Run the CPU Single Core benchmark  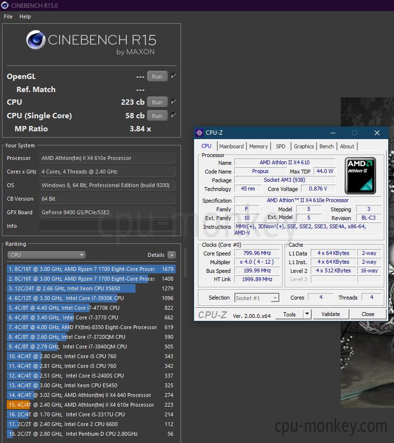click(x=157, y=115)
